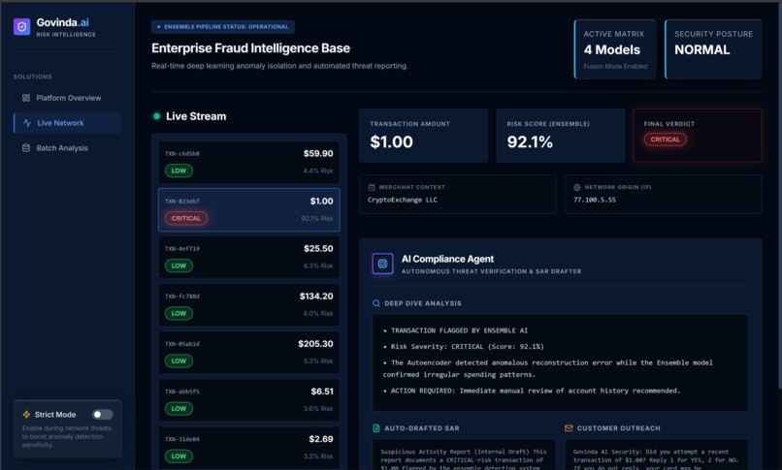The image size is (782, 470).
Task: Click the Suspicious Activity Report draft text
Action: (464, 459)
